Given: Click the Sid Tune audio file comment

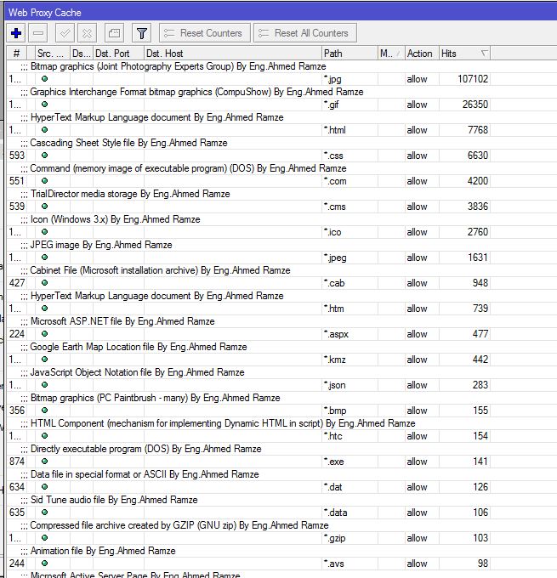Looking at the screenshot, I should [x=114, y=500].
